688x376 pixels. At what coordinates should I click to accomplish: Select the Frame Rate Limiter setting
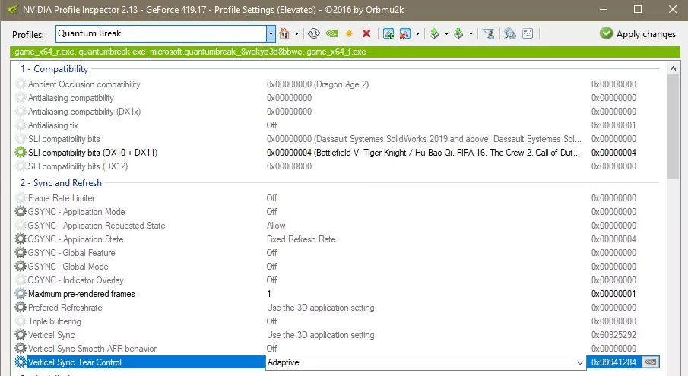point(337,198)
